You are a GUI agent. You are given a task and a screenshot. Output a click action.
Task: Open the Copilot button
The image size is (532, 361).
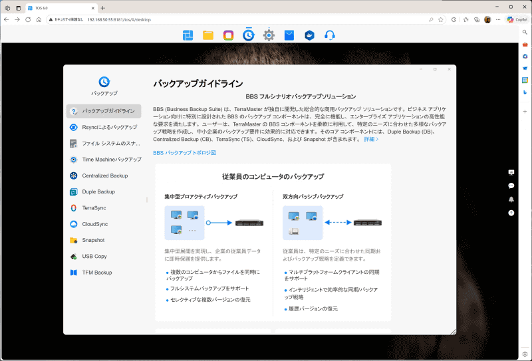(x=517, y=20)
